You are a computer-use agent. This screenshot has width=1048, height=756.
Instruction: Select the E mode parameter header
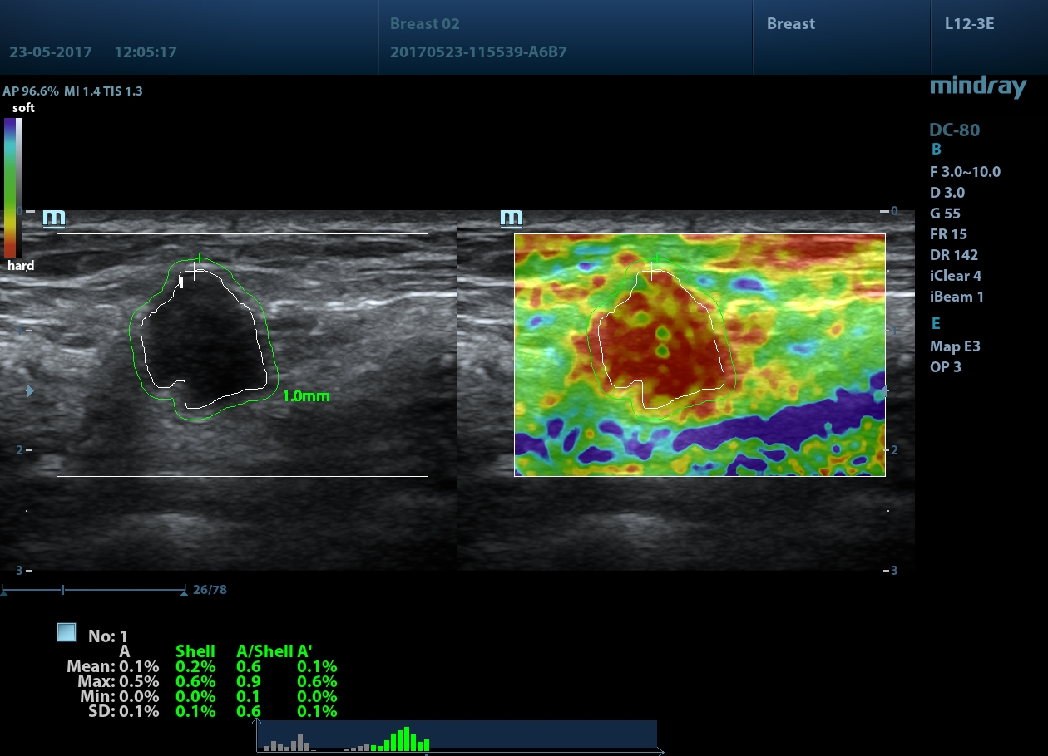click(935, 323)
